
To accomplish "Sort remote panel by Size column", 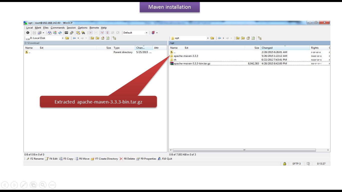I will [x=252, y=48].
